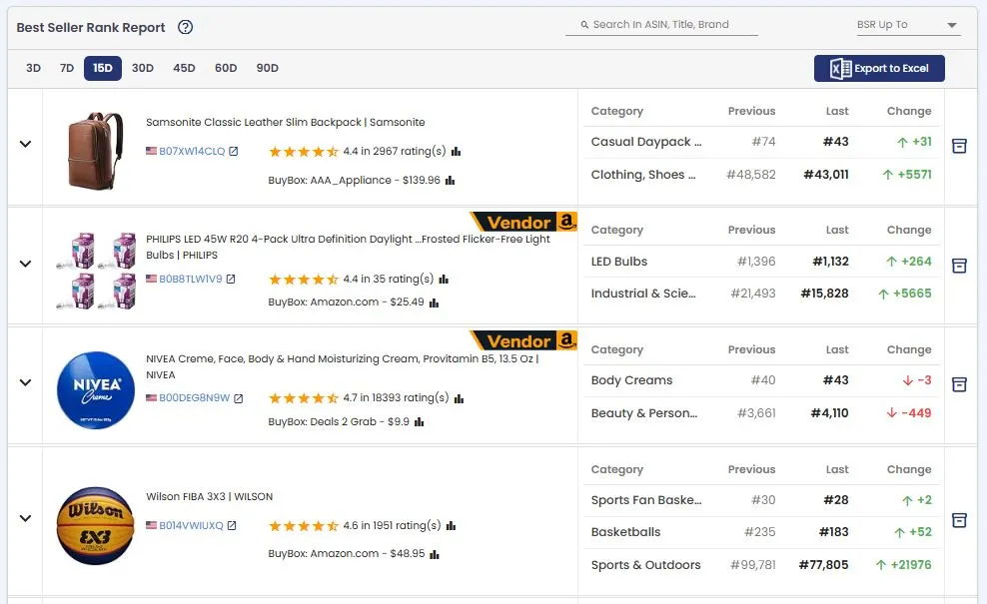Expand the NIVEA Creme row
The height and width of the screenshot is (604, 987).
(25, 382)
